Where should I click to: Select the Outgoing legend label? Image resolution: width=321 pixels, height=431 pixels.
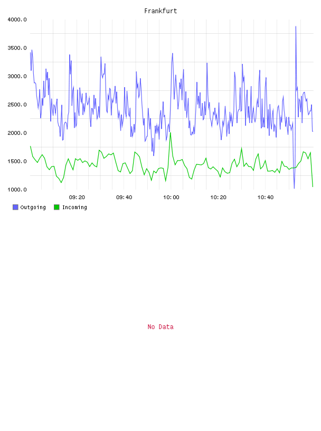(33, 207)
